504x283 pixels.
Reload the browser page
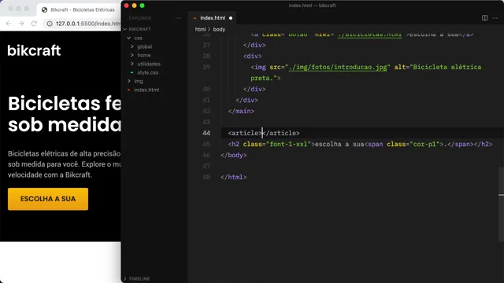[34, 24]
